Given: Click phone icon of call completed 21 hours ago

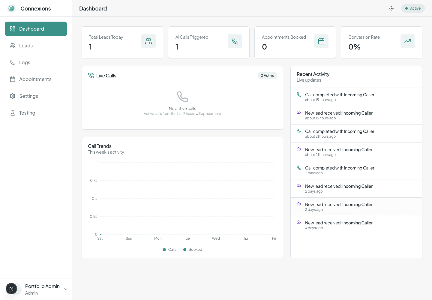Looking at the screenshot, I should pyautogui.click(x=299, y=131).
